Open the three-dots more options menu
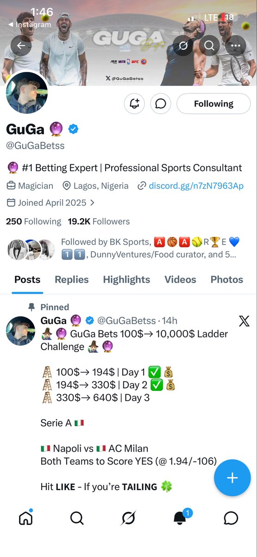This screenshot has width=257, height=557. point(236,45)
